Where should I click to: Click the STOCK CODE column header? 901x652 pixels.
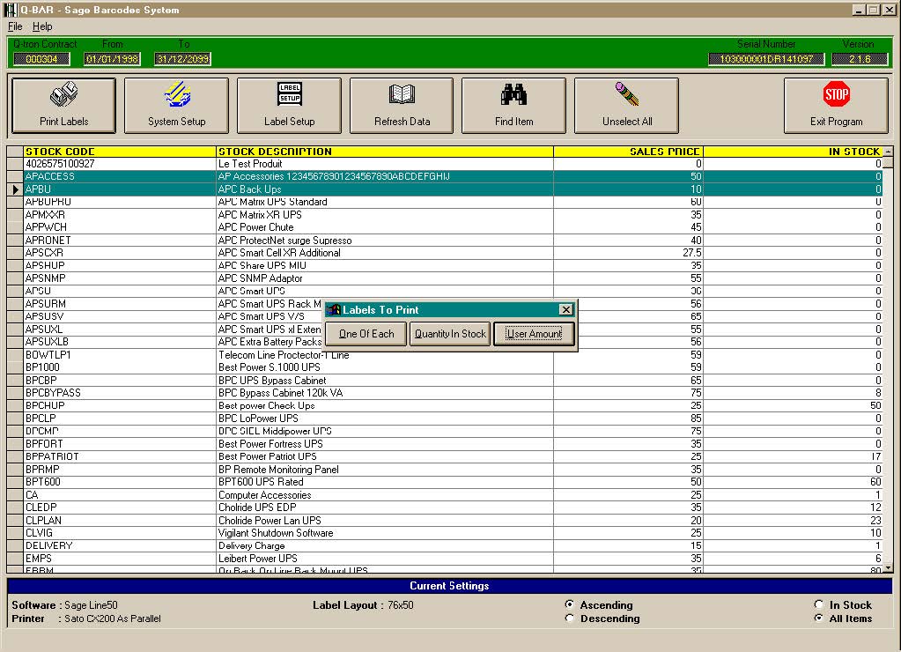120,152
